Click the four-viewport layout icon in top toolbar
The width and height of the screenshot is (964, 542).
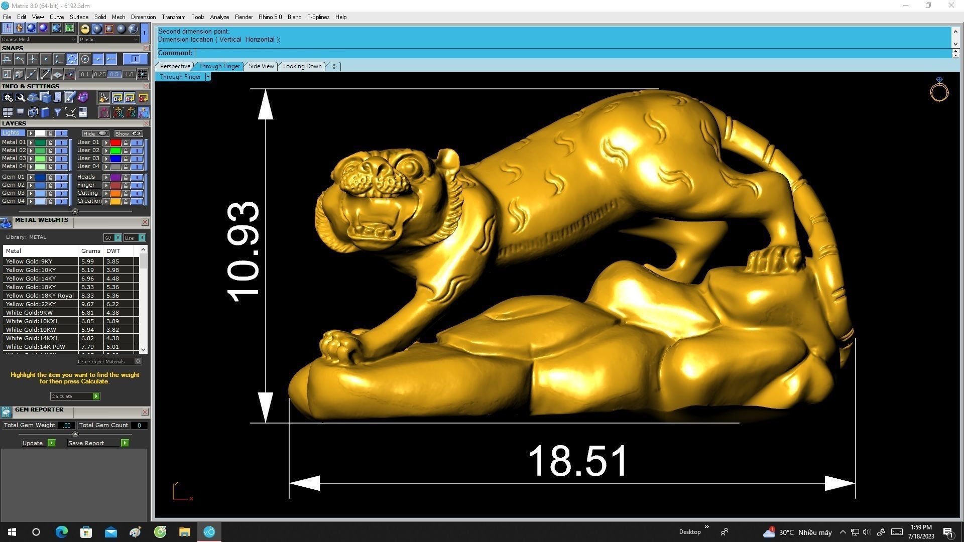[x=69, y=28]
